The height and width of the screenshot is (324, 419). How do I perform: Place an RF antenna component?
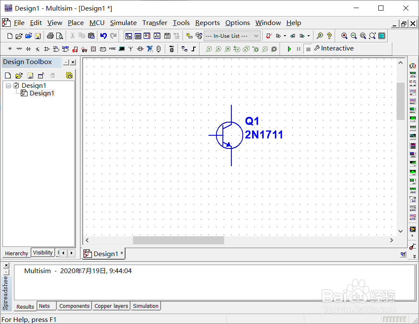coord(130,49)
